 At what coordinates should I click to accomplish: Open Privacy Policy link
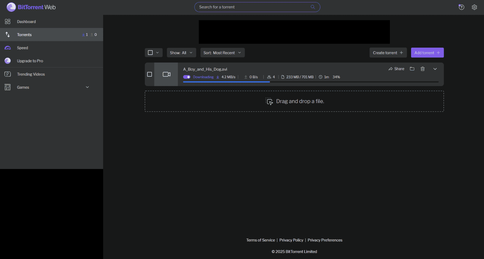pyautogui.click(x=291, y=240)
